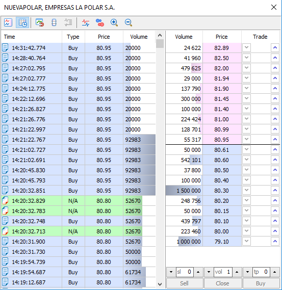The width and height of the screenshot is (282, 290).
Task: Decrease the sl stop loss value
Action: click(171, 272)
